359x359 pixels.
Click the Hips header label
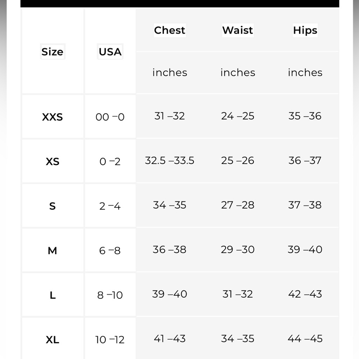click(305, 30)
